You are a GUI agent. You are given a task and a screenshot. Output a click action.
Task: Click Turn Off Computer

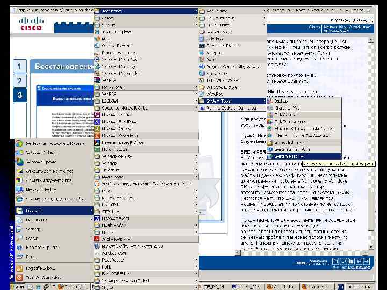pyautogui.click(x=54, y=278)
